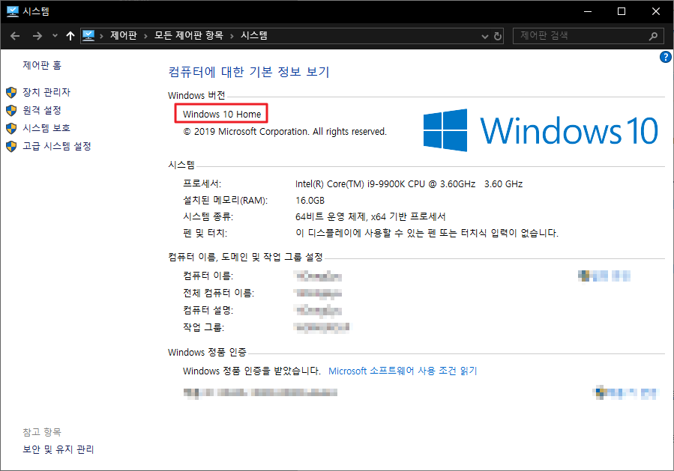The width and height of the screenshot is (674, 471).
Task: Click the Intel(R) Core(TM) i9-9900K processor text
Action: (x=409, y=183)
